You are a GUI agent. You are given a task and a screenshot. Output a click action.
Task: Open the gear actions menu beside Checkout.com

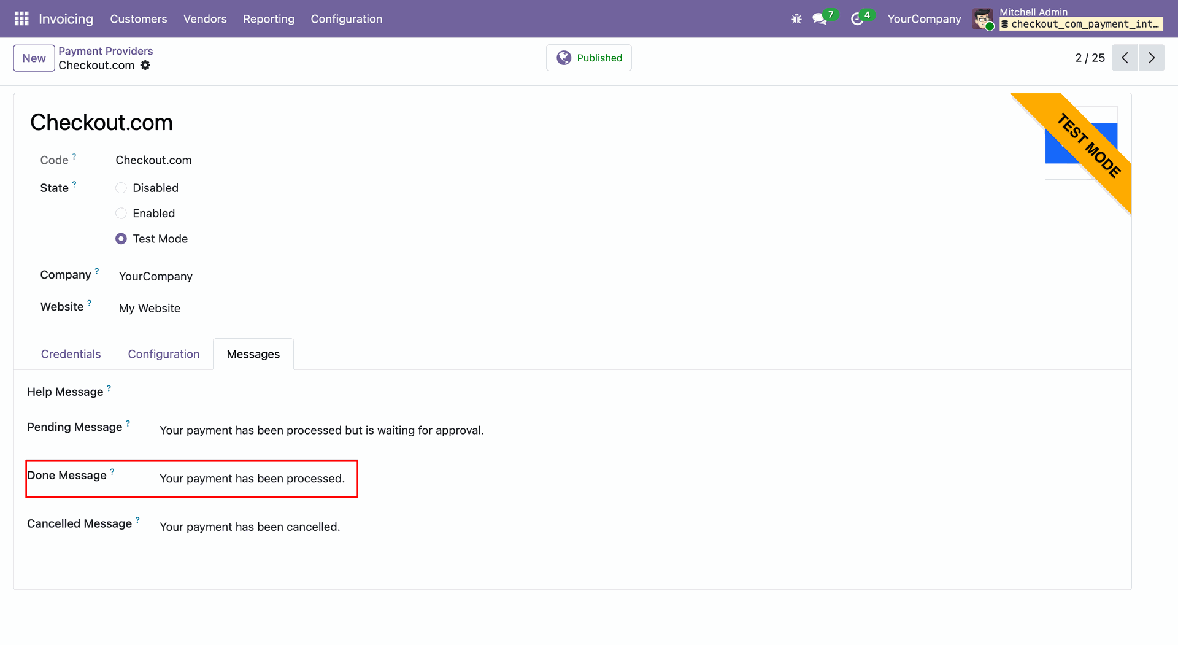tap(145, 65)
